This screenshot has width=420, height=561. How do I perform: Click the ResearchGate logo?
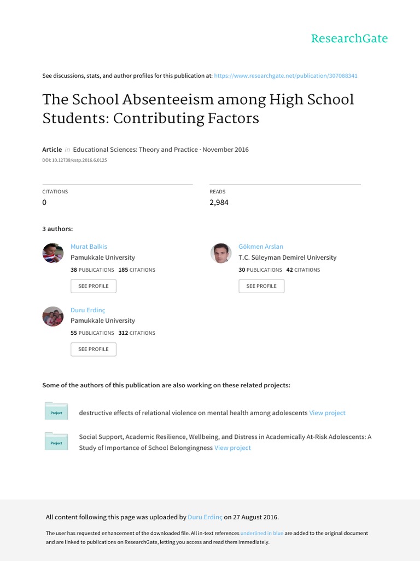tap(349, 38)
